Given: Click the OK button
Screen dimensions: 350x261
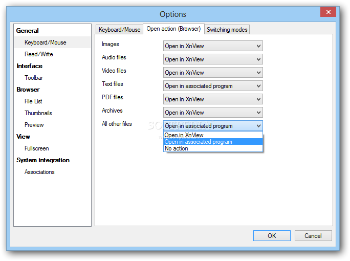Looking at the screenshot, I should click(272, 235).
